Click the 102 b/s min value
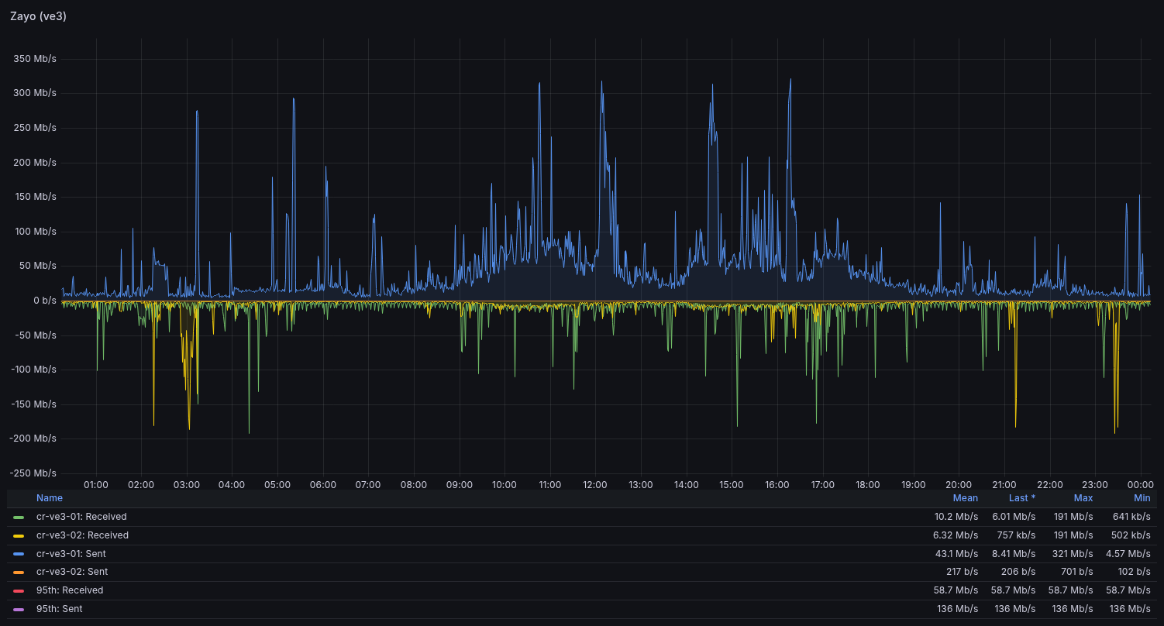Screen dimensions: 1164x626 (1135, 572)
